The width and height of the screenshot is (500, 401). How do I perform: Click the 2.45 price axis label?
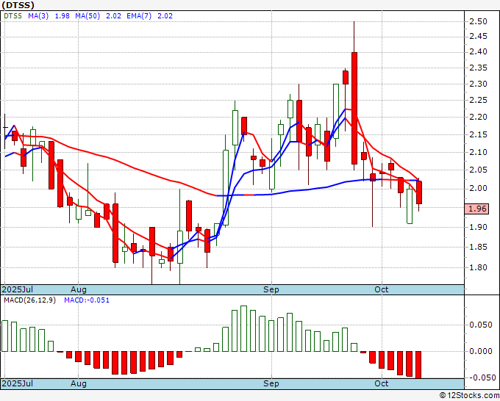coord(479,36)
